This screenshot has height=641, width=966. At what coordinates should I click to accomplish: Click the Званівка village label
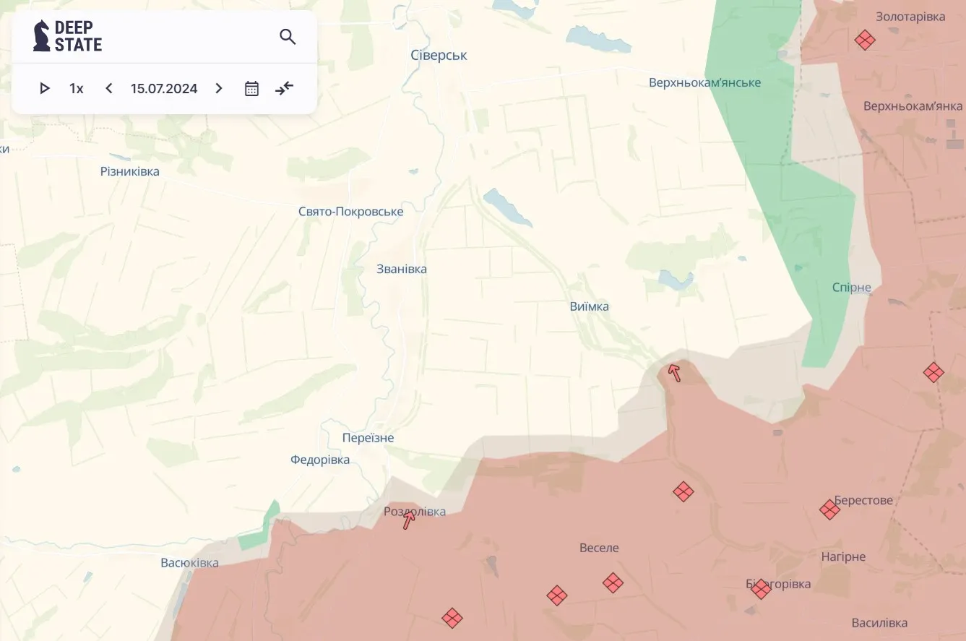coord(402,269)
